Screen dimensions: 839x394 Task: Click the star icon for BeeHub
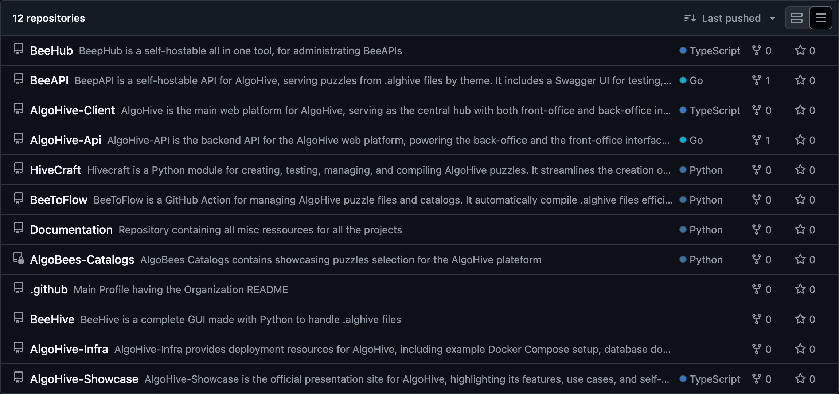click(x=800, y=50)
